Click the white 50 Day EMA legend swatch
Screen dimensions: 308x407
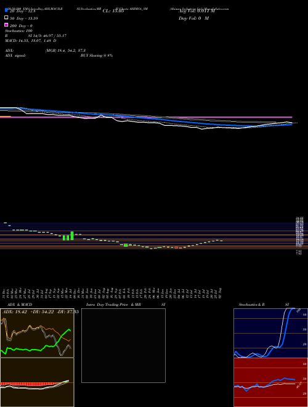pyautogui.click(x=6, y=18)
